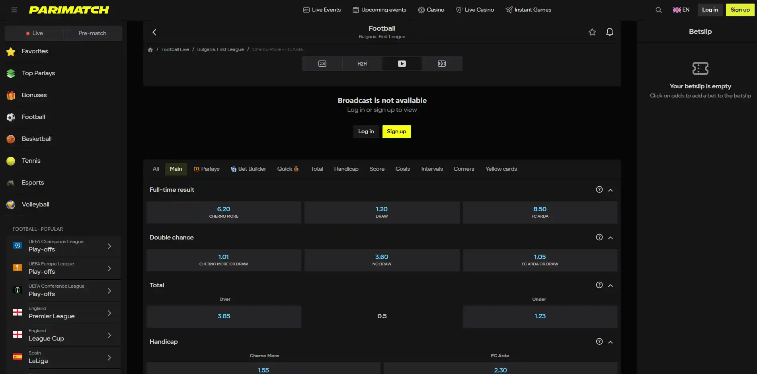Image resolution: width=757 pixels, height=374 pixels.
Task: Select the H2H tab
Action: click(362, 64)
